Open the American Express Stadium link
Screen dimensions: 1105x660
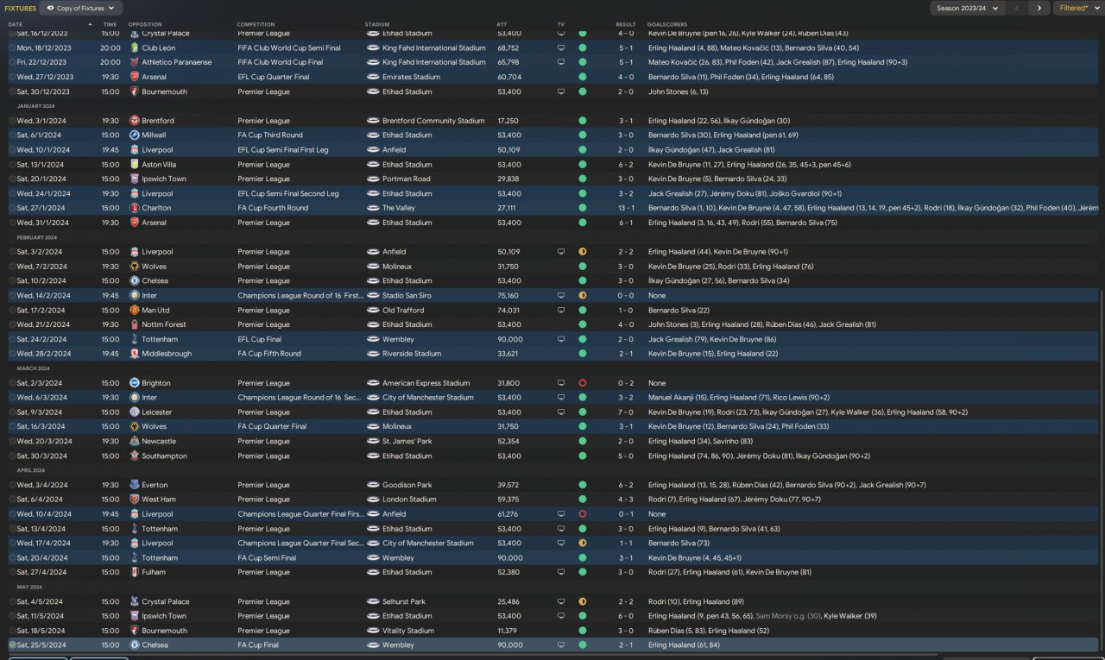[x=427, y=383]
